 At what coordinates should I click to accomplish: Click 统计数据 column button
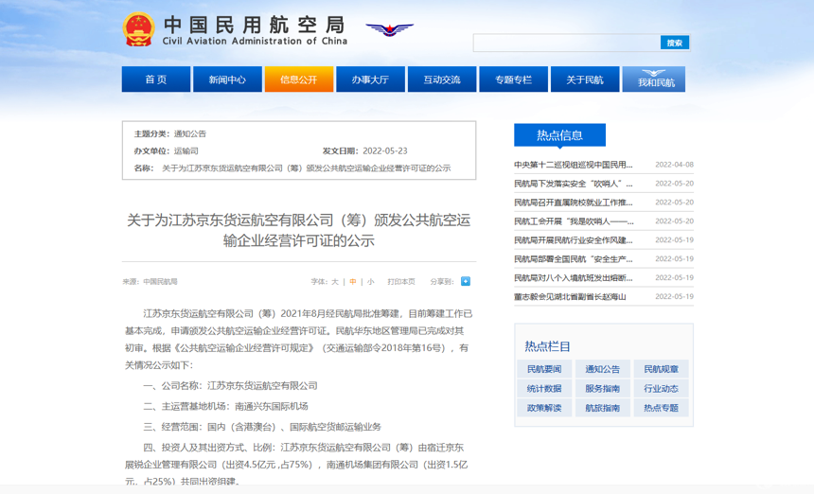tap(544, 388)
